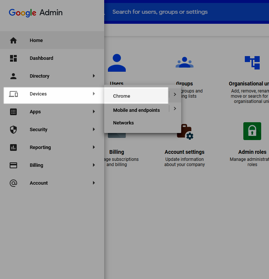Expand the Chrome submenu chevron
Viewport: 269px width, 279px height.
[x=175, y=94]
